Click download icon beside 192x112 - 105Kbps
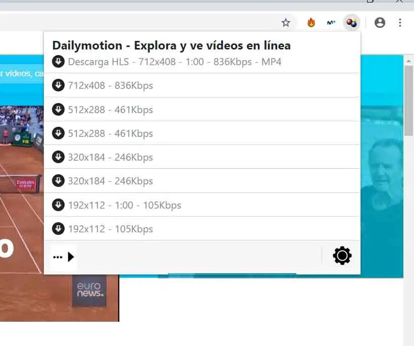 pyautogui.click(x=59, y=229)
